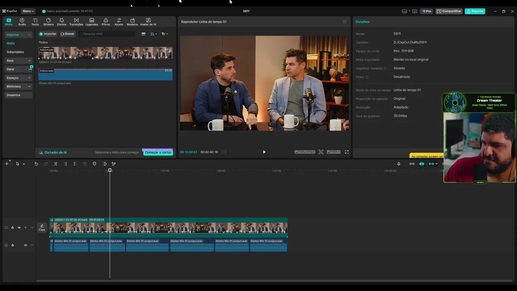
Task: Enter fullscreen preview mode
Action: click(x=347, y=152)
